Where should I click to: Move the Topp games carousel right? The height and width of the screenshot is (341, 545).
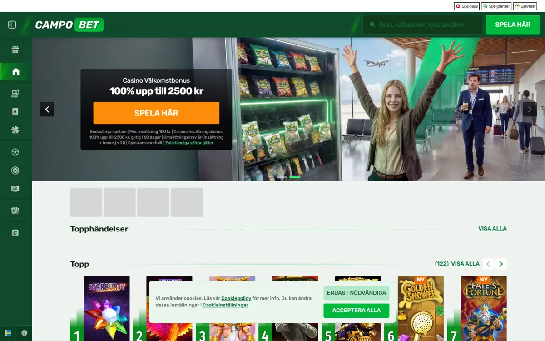[501, 264]
